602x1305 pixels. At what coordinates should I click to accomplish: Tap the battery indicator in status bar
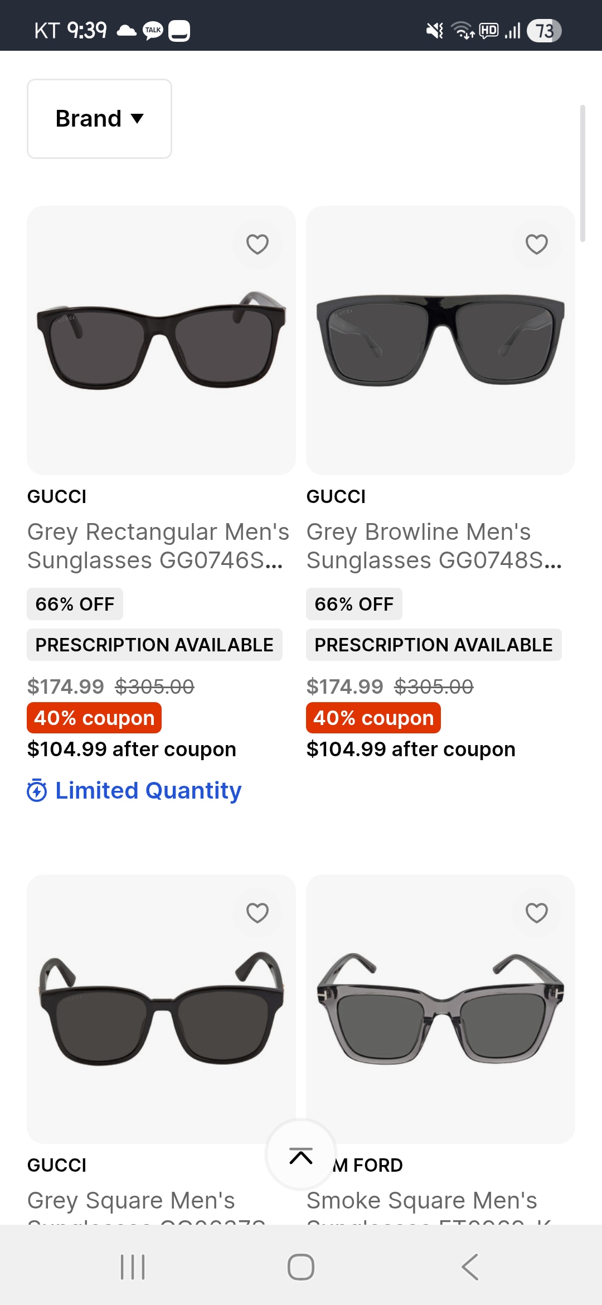coord(544,30)
